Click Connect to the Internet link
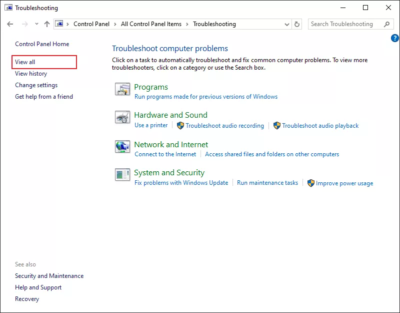This screenshot has width=400, height=313. (165, 154)
